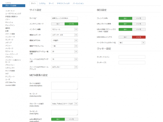Screen dimensions: 163x122
Task: Open メニュー settings in the sidebar
Action: pyautogui.click(x=8, y=45)
